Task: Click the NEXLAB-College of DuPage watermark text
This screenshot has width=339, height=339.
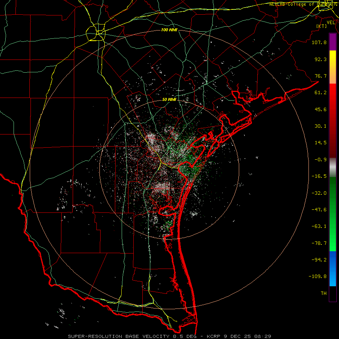Action: (303, 4)
